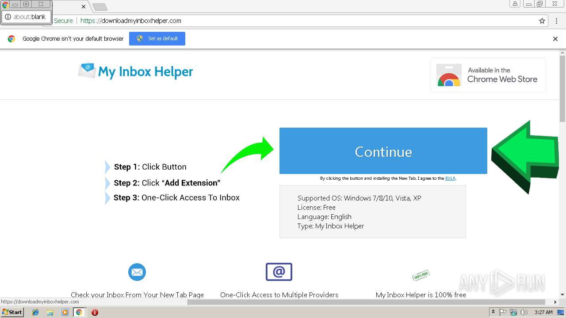Open the Chrome three-dot menu
Screen dimensions: 566x318
tap(556, 21)
